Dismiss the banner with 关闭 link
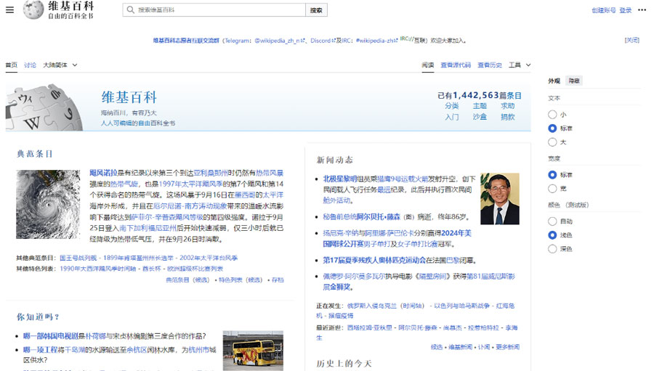Screen dimensions: 654x371 click(x=632, y=40)
